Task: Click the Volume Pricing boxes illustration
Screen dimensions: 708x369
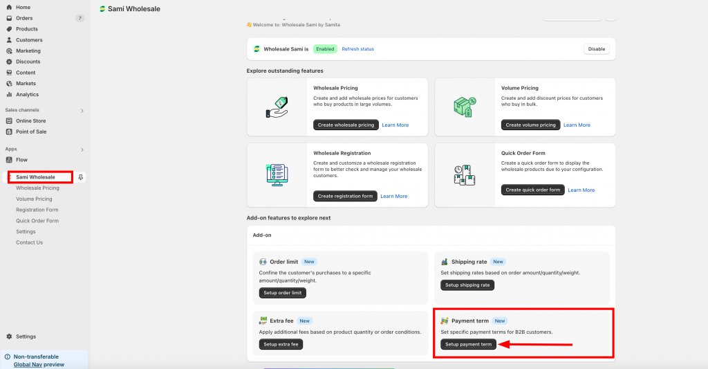Action: tap(465, 107)
